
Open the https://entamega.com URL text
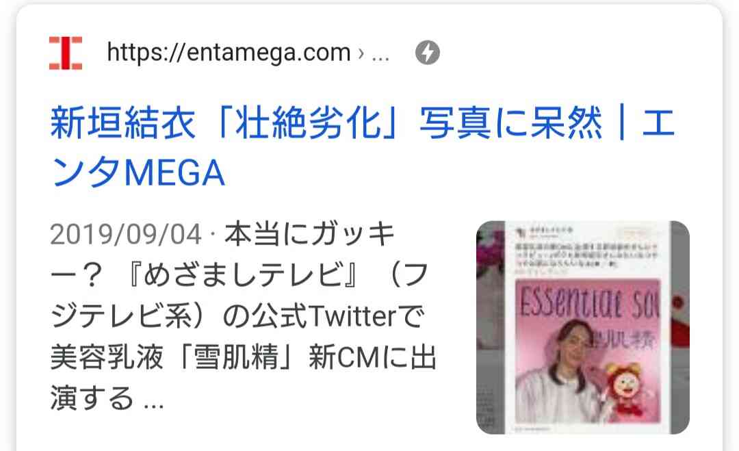229,53
